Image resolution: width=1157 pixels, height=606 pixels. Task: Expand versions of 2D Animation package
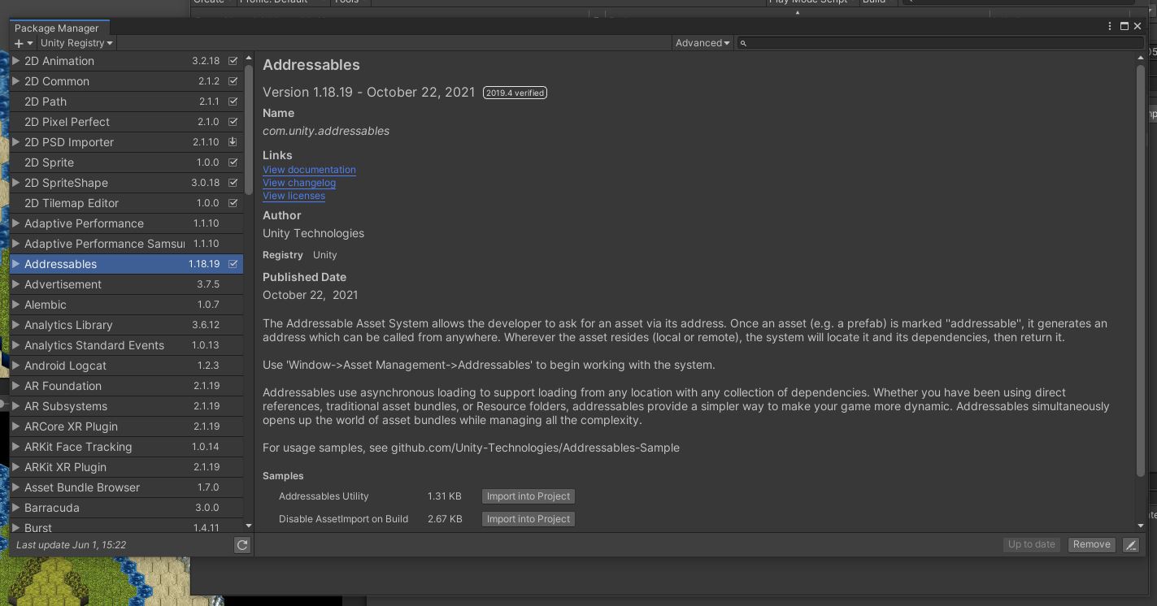point(15,61)
